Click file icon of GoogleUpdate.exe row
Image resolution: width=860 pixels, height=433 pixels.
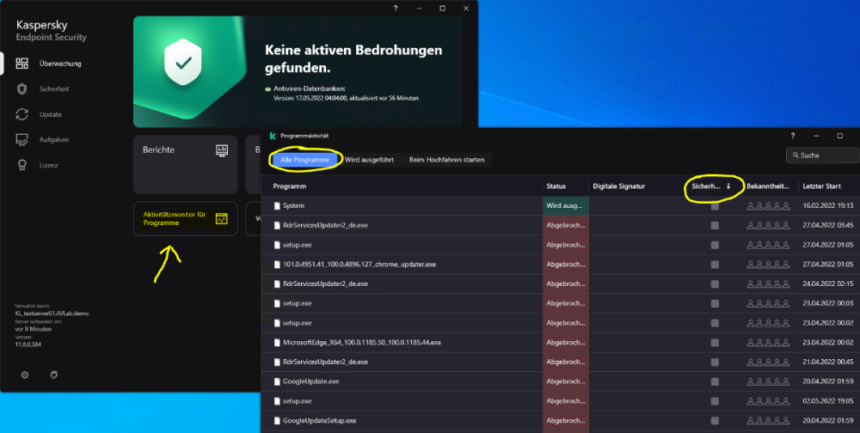tap(277, 381)
